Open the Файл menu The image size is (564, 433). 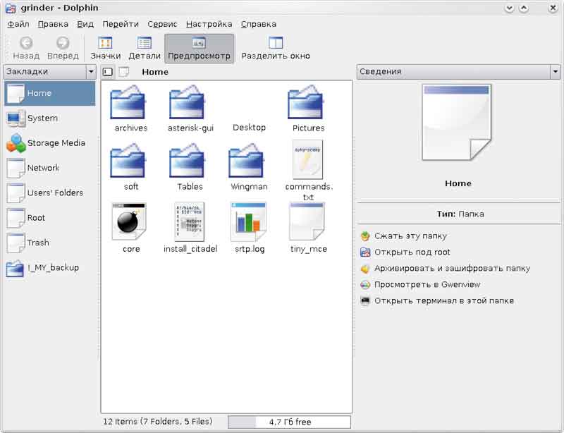click(18, 24)
